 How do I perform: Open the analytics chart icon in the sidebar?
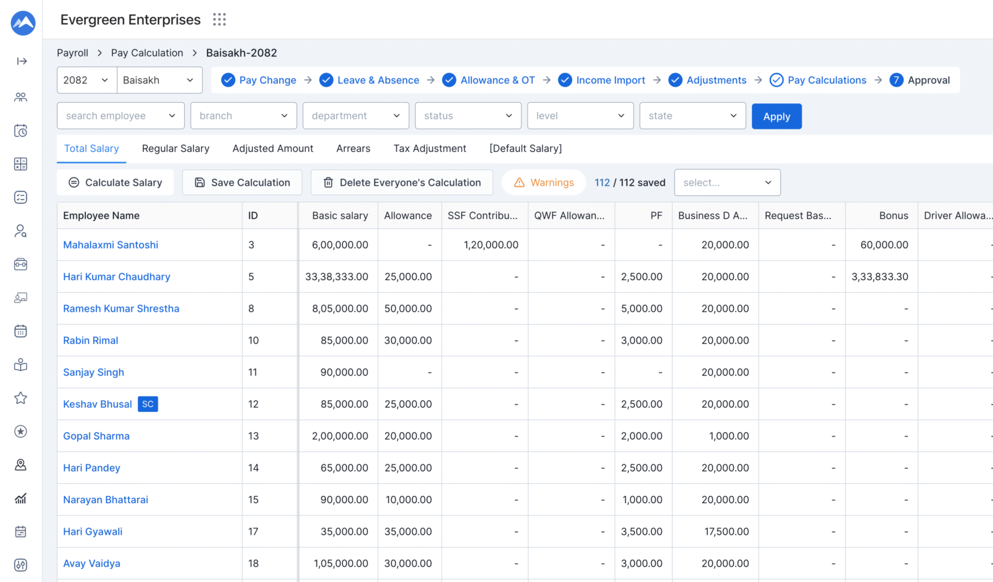[20, 498]
